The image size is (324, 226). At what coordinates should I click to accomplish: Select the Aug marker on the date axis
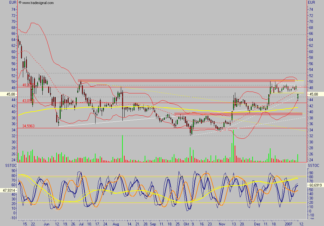click(x=116, y=223)
